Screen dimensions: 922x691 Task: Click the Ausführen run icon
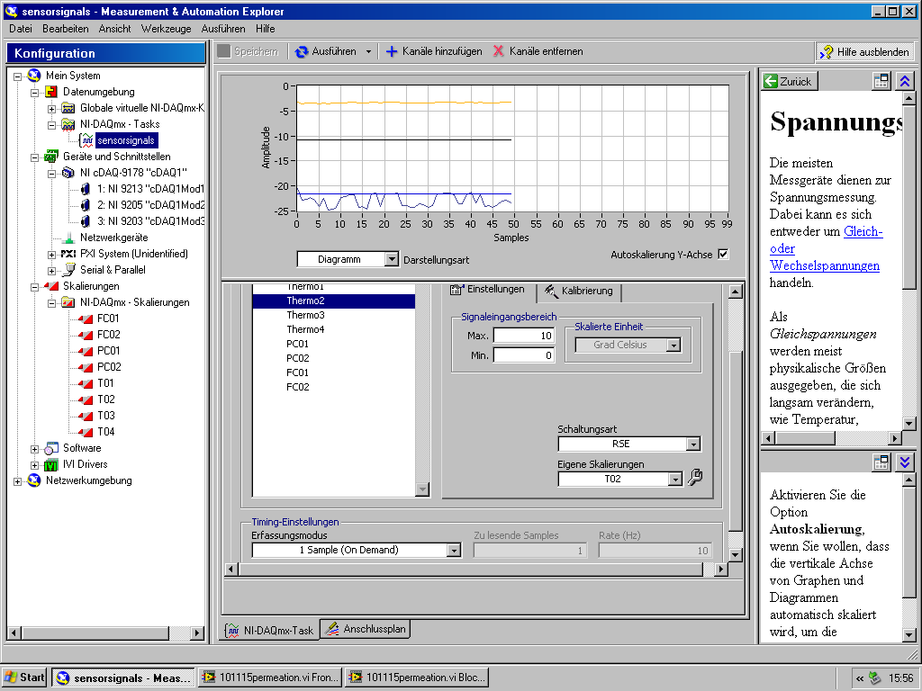pyautogui.click(x=302, y=52)
